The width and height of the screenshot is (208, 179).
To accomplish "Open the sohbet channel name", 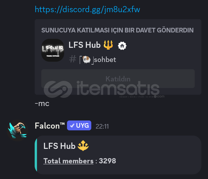I will point(105,60).
